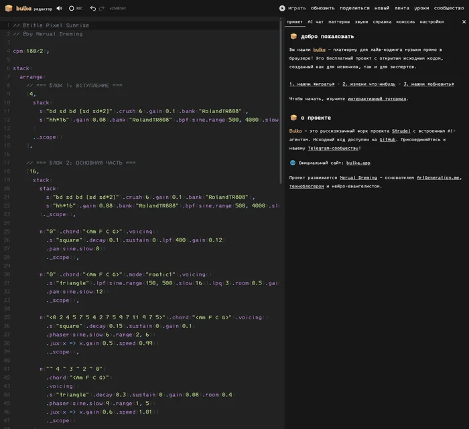Image resolution: width=469 pixels, height=429 pixels.
Task: Open the сообщество page
Action: [449, 8]
